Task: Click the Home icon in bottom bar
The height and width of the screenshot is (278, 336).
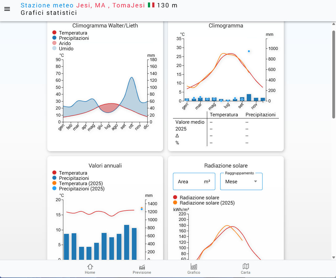Action: tap(90, 268)
